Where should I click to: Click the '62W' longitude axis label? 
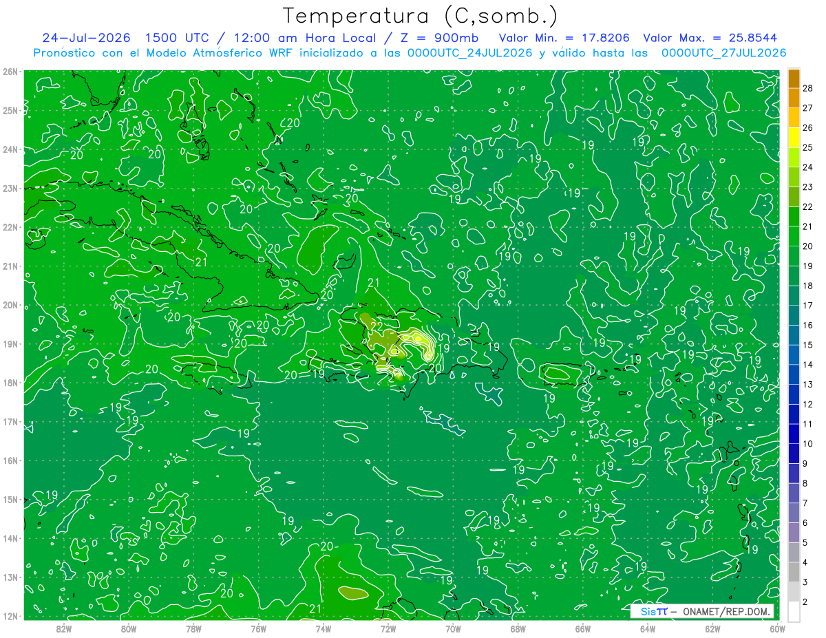point(712,628)
